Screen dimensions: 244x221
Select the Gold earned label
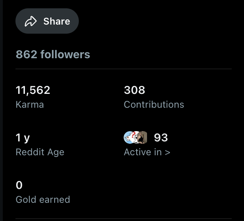43,199
